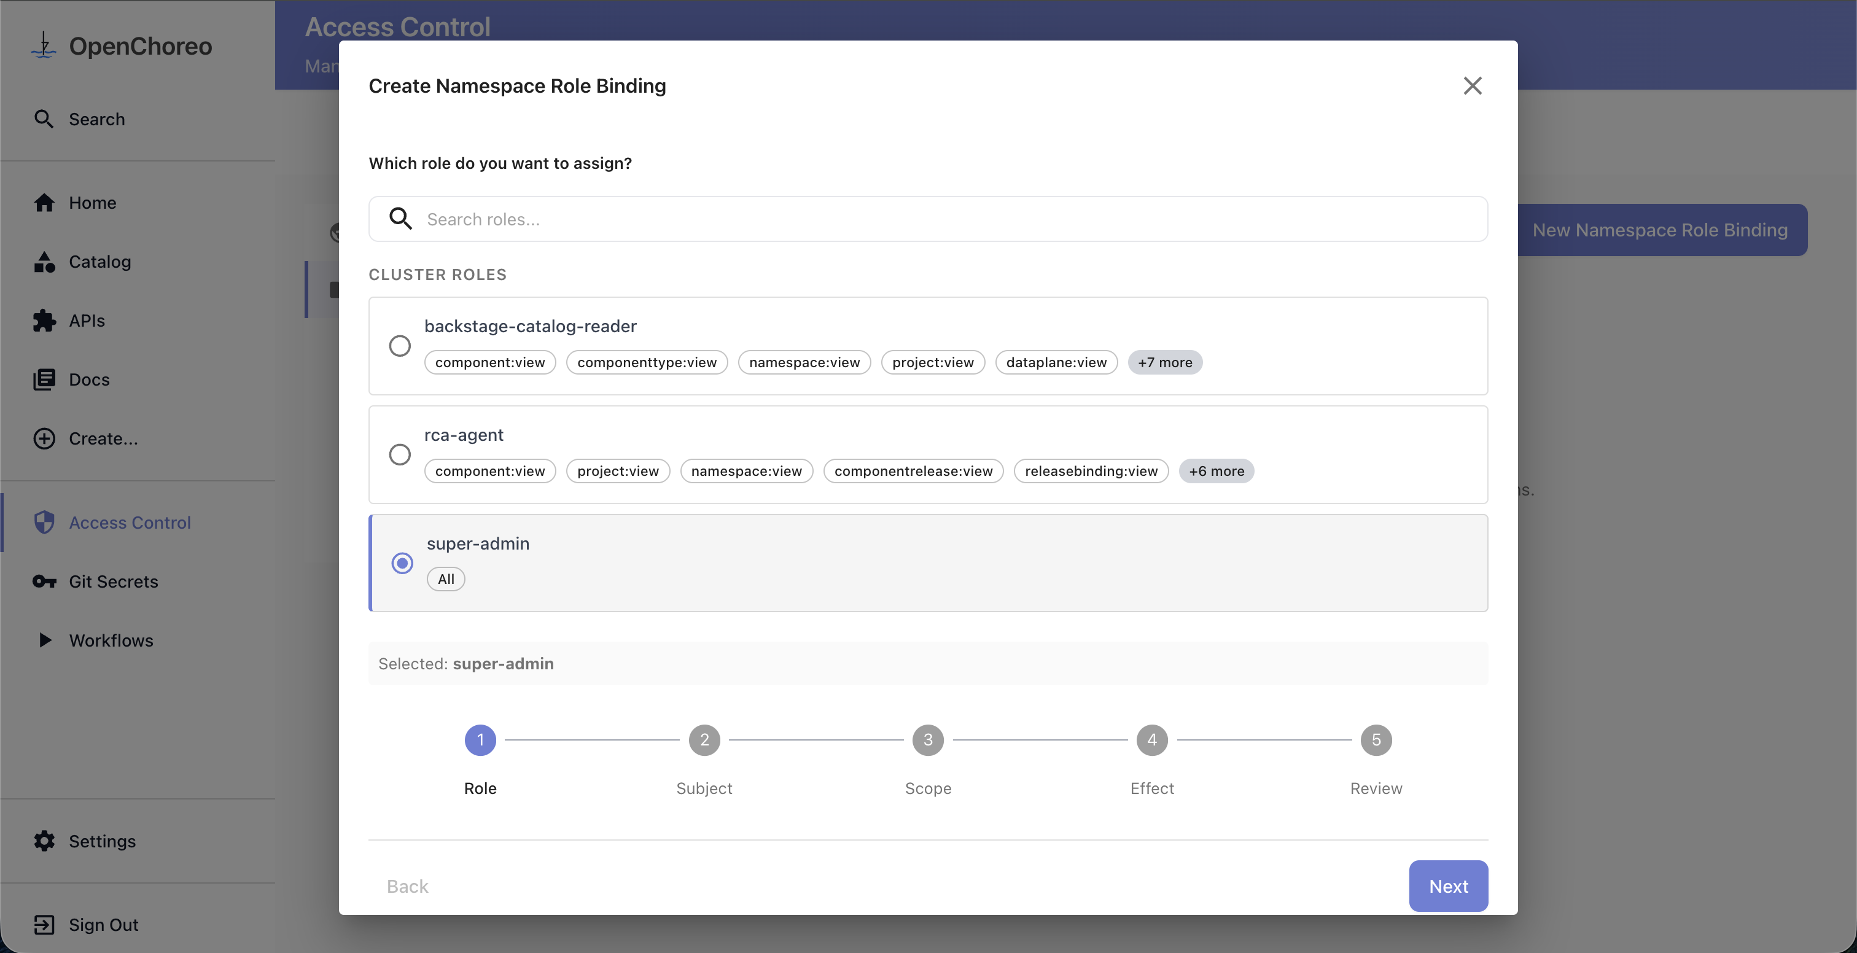Expand the +7 more permissions chip

coord(1164,363)
